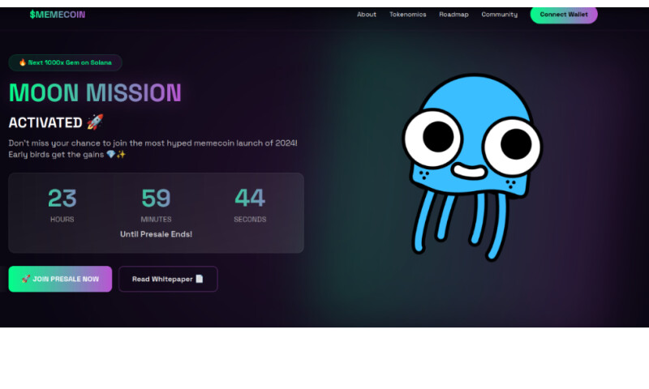This screenshot has height=389, width=649.
Task: Select the 'Next 1000x Gem on Solana' badge text
Action: point(70,62)
